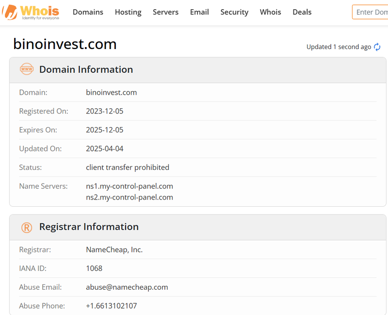Focus the Enter Domain search field

point(370,12)
